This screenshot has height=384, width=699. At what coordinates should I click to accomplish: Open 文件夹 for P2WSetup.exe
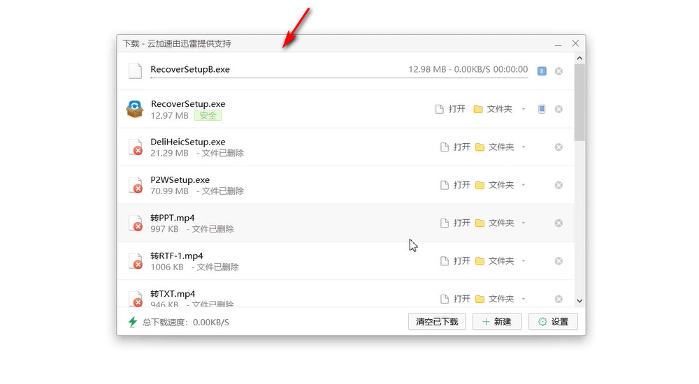(495, 185)
